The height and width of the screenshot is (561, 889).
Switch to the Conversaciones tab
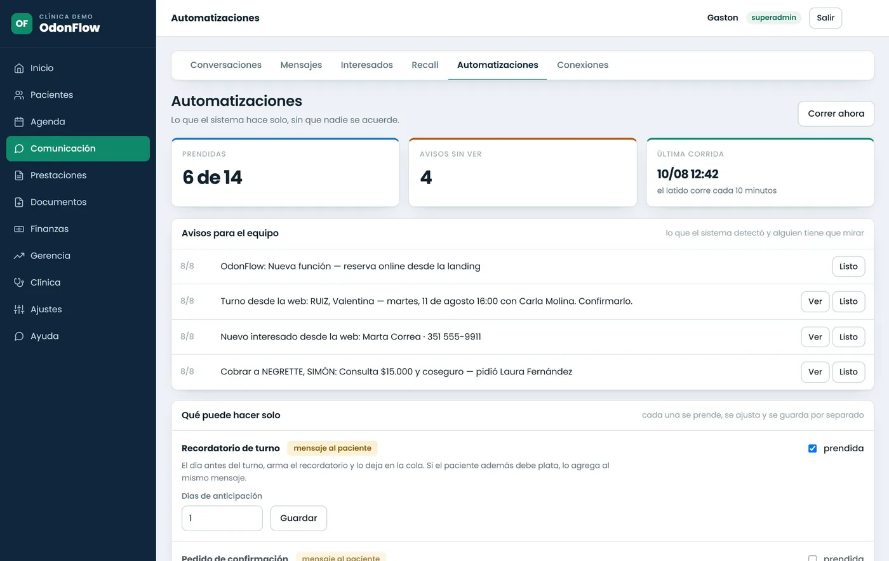[226, 65]
